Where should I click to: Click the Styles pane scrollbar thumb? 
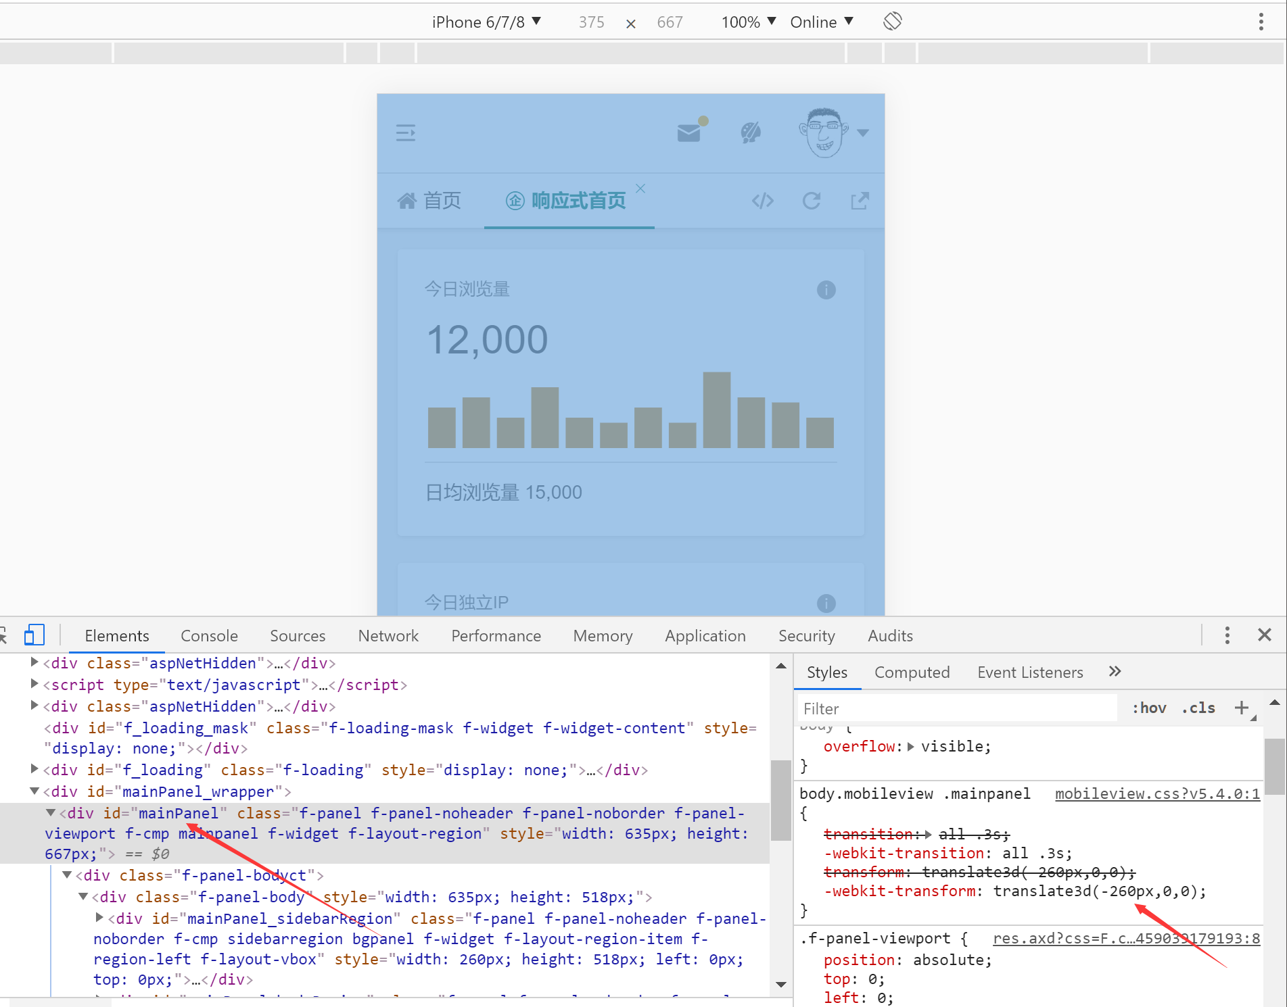coord(1275,766)
